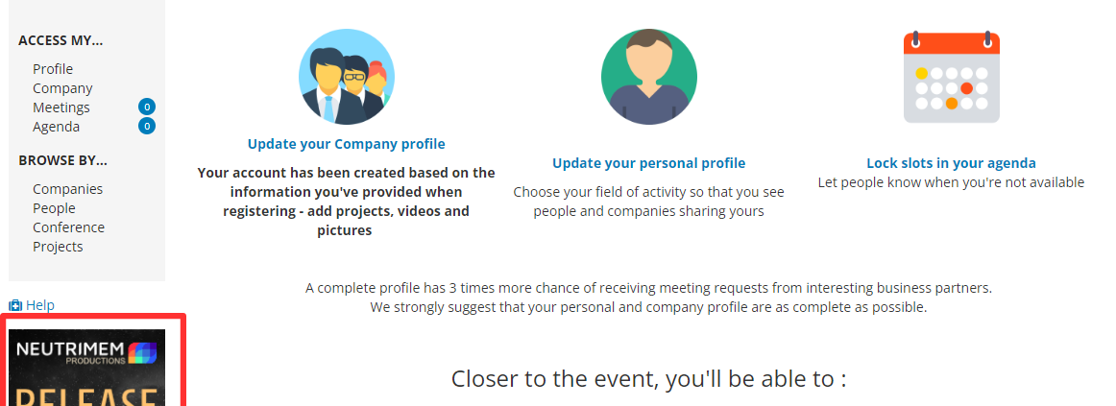1116x406 pixels.
Task: Open the Help link
Action: [40, 305]
